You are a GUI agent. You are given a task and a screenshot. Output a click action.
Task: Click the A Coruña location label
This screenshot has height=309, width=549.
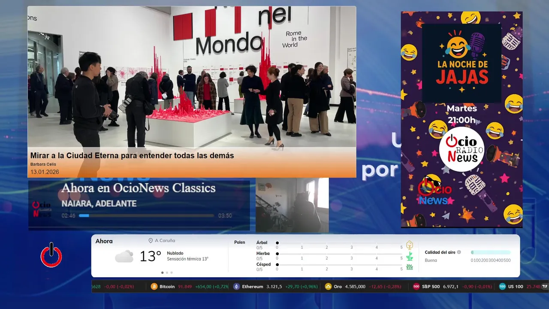click(165, 241)
